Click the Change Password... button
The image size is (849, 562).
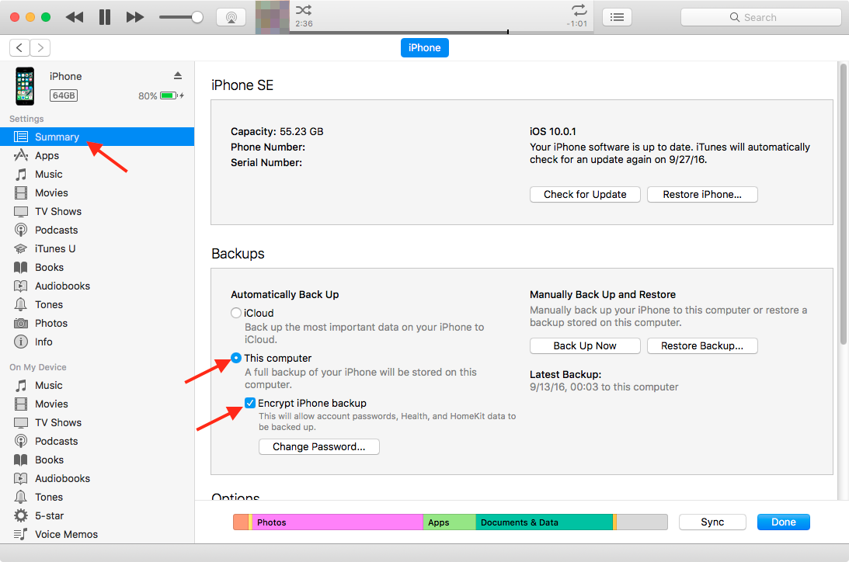pos(319,447)
